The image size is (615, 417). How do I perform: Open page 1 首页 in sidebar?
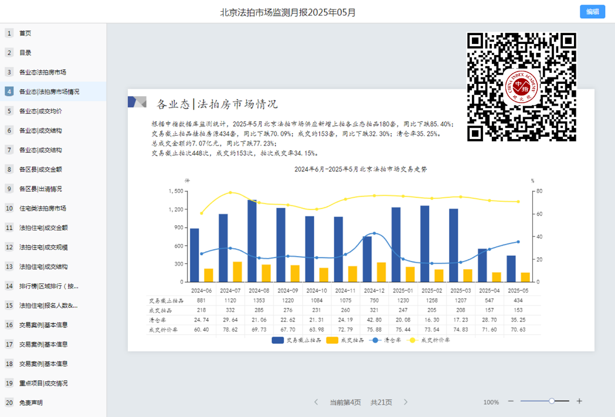click(53, 33)
